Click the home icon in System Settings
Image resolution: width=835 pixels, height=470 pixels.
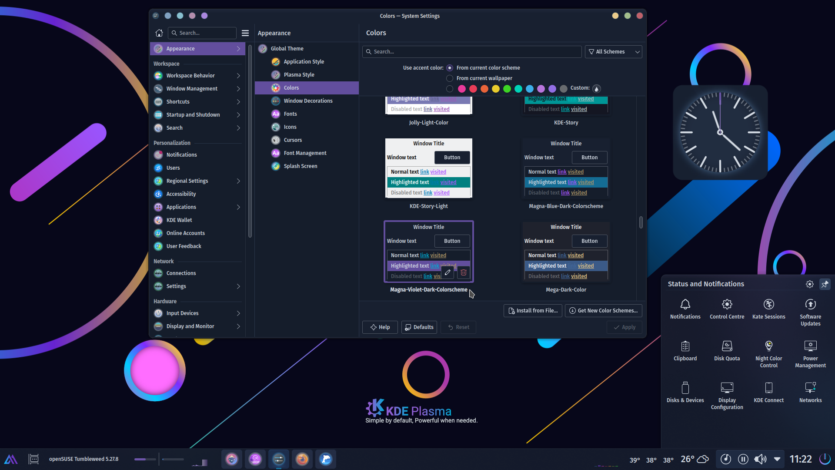coord(159,33)
